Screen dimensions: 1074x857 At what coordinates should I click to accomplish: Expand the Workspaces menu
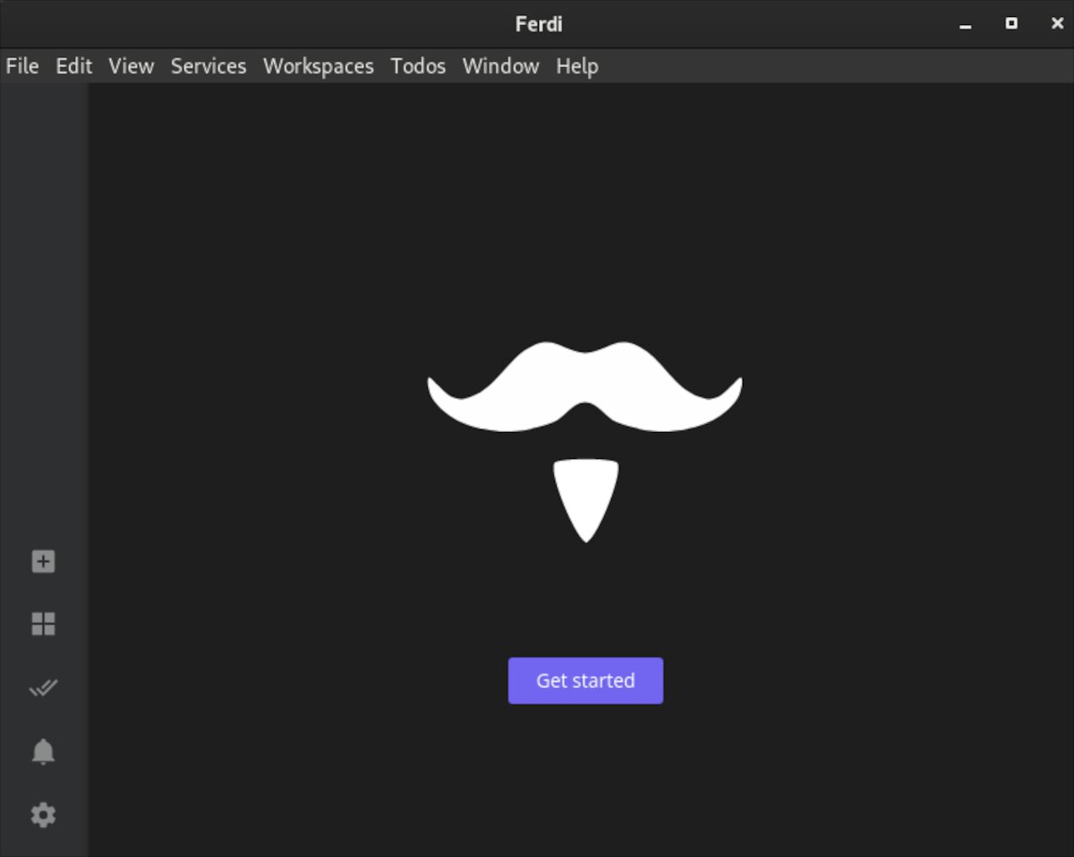tap(318, 66)
